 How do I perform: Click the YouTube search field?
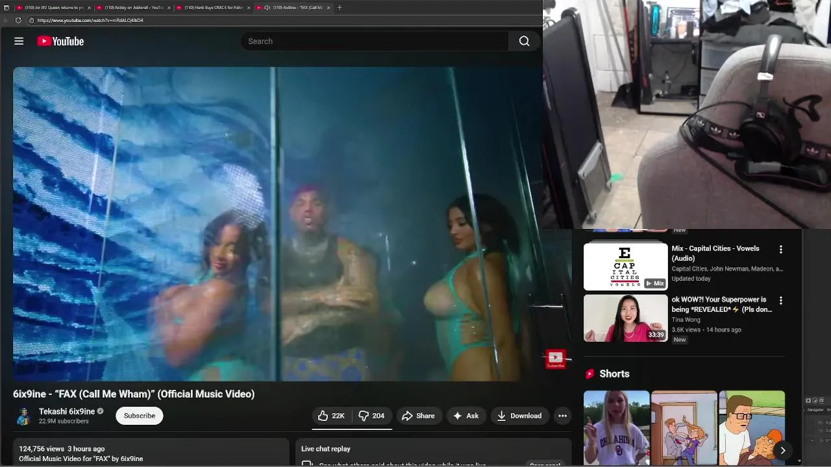click(x=375, y=41)
